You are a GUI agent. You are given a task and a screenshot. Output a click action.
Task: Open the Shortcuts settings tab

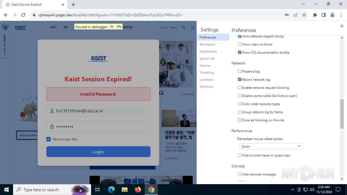pyautogui.click(x=213, y=87)
